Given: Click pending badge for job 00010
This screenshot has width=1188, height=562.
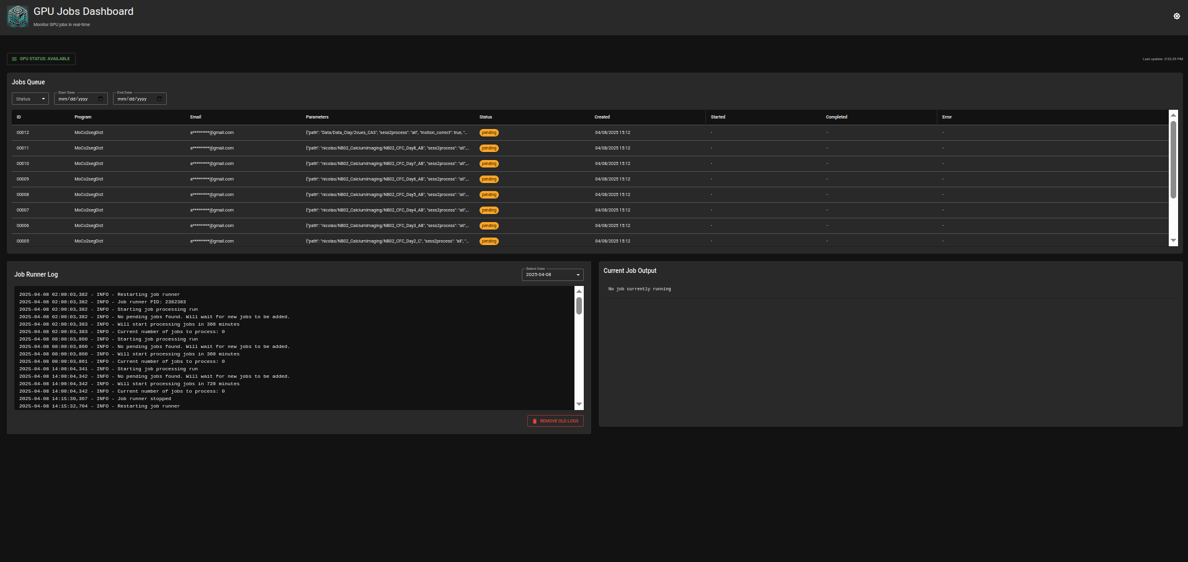Looking at the screenshot, I should coord(489,164).
